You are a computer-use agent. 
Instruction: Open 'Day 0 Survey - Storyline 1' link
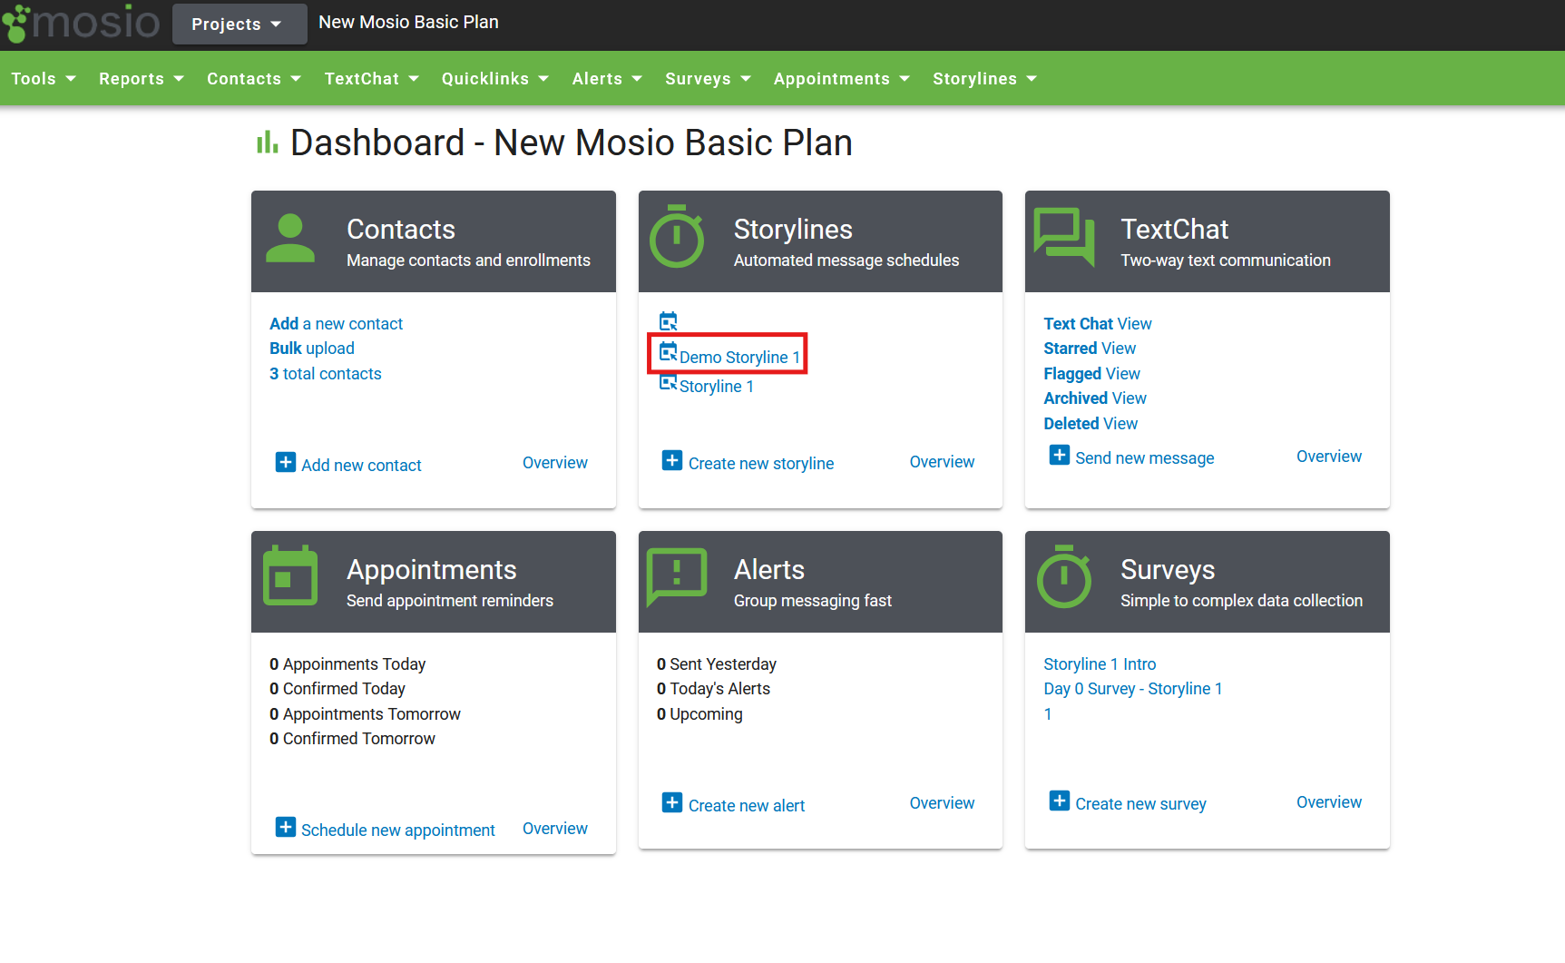click(1133, 689)
